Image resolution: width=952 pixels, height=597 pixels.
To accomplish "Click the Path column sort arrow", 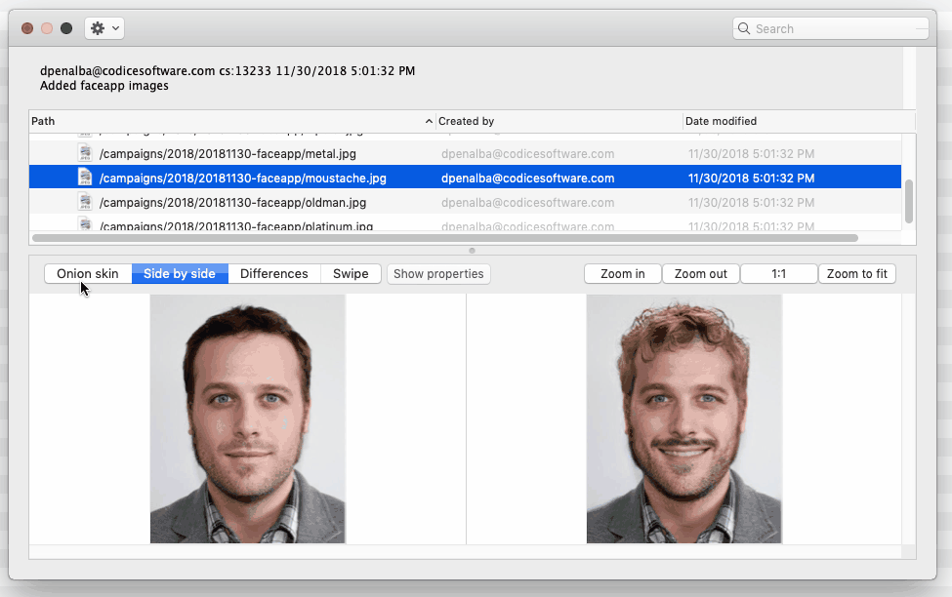I will click(x=428, y=121).
